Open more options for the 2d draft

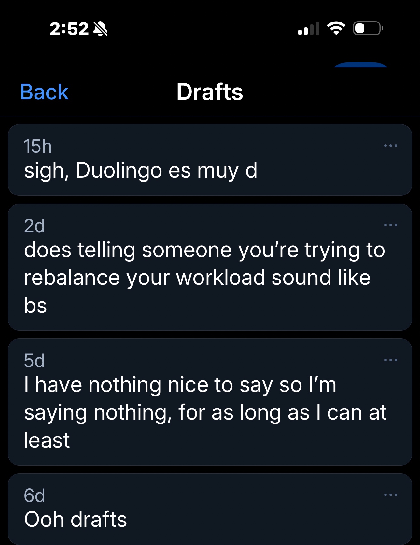(390, 225)
